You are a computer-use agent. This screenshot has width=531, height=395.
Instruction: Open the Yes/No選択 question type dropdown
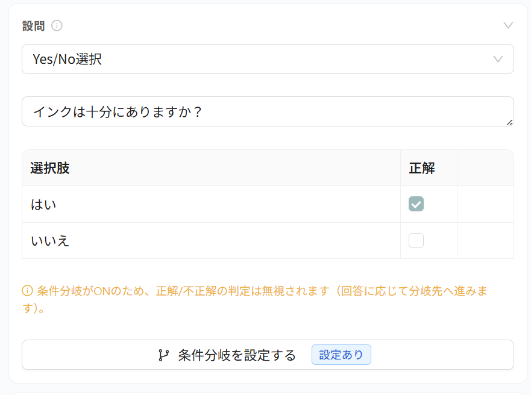click(x=268, y=59)
